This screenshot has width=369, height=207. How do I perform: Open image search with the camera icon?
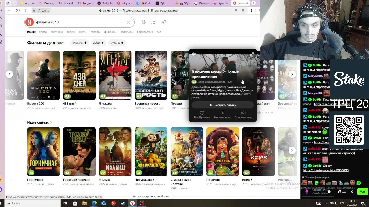154,22
